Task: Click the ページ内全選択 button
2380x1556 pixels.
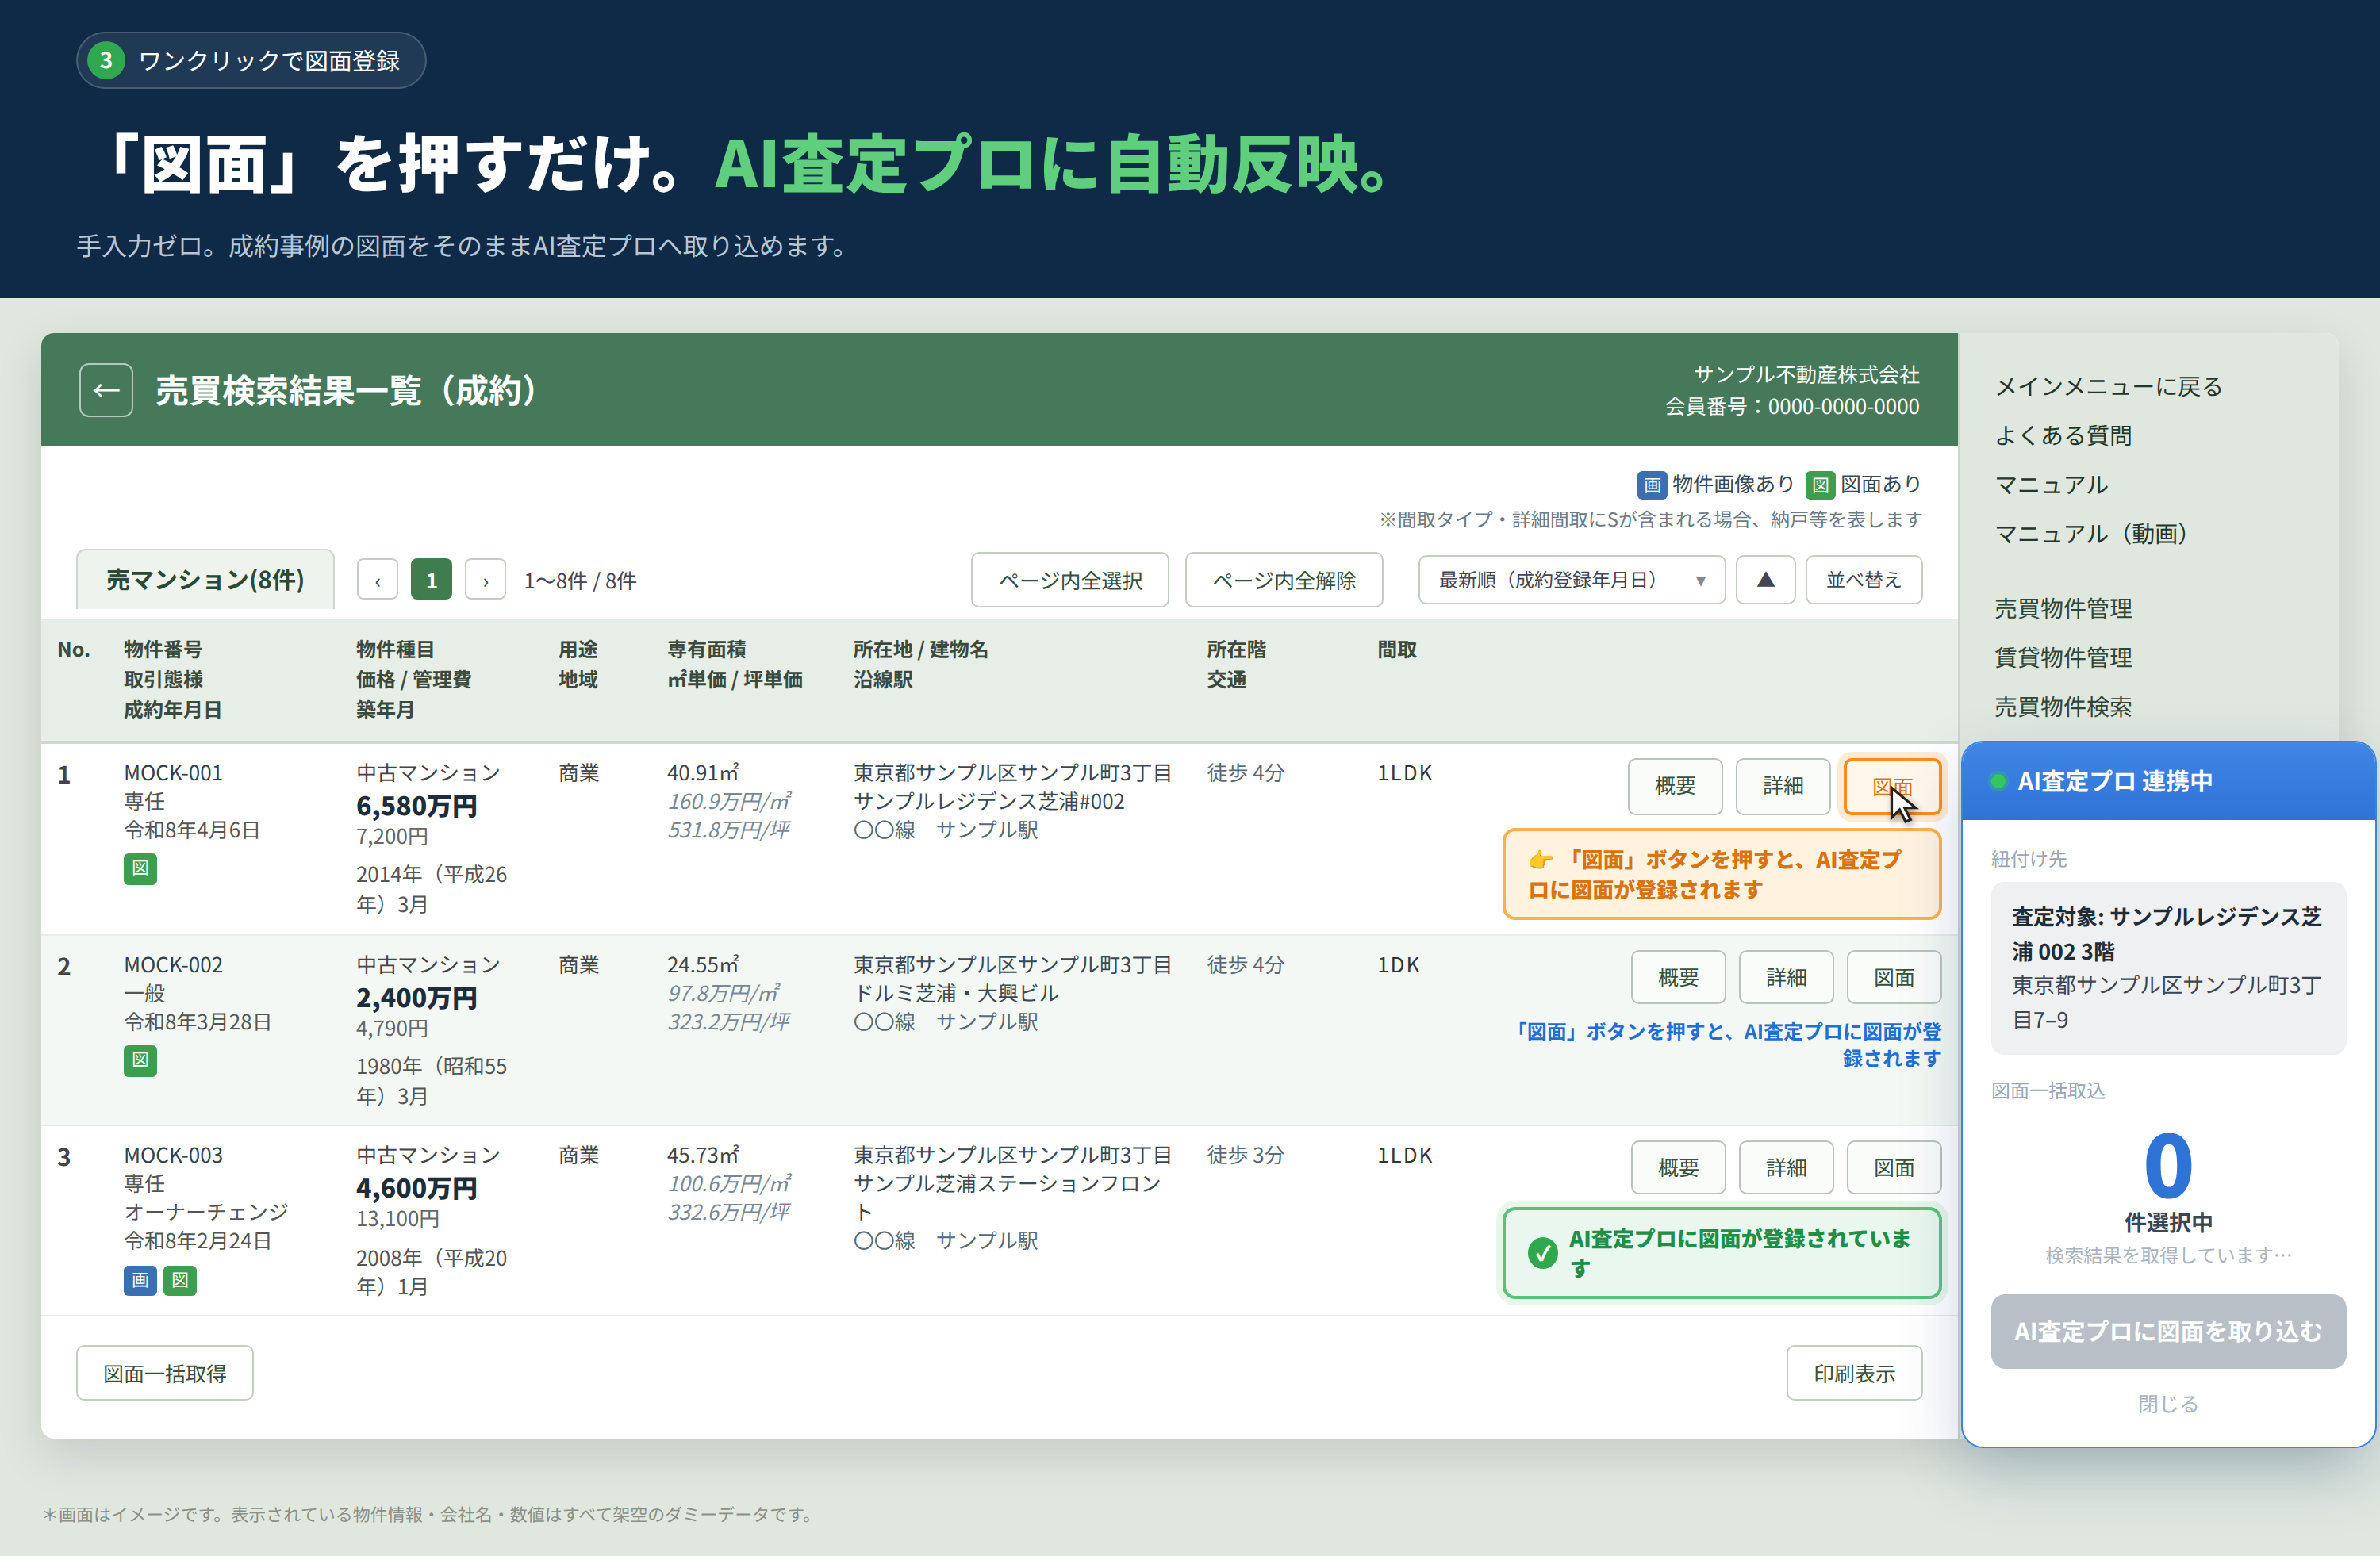Action: (1069, 580)
